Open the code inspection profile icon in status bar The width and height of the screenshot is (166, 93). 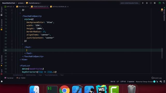coord(161,82)
